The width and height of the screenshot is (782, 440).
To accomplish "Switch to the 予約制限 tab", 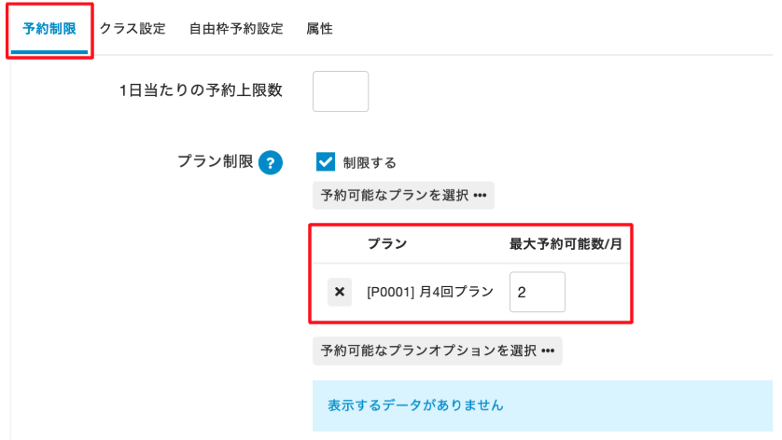I will point(49,29).
